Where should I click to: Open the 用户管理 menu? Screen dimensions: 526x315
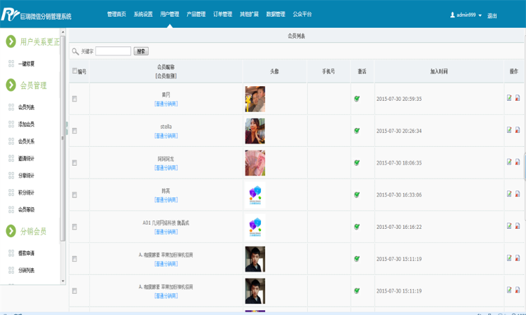[x=170, y=14]
